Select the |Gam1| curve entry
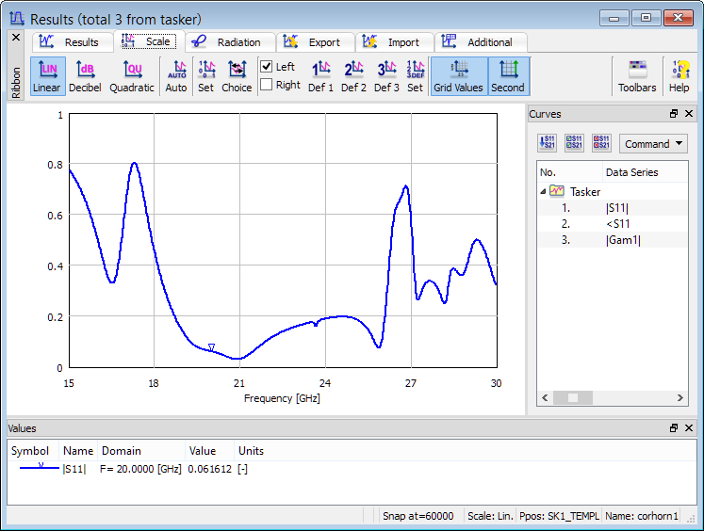This screenshot has width=704, height=531. click(623, 240)
